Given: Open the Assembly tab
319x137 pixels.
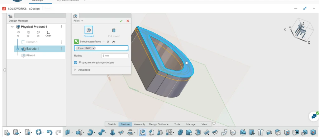Looking at the screenshot, I should point(139,124).
